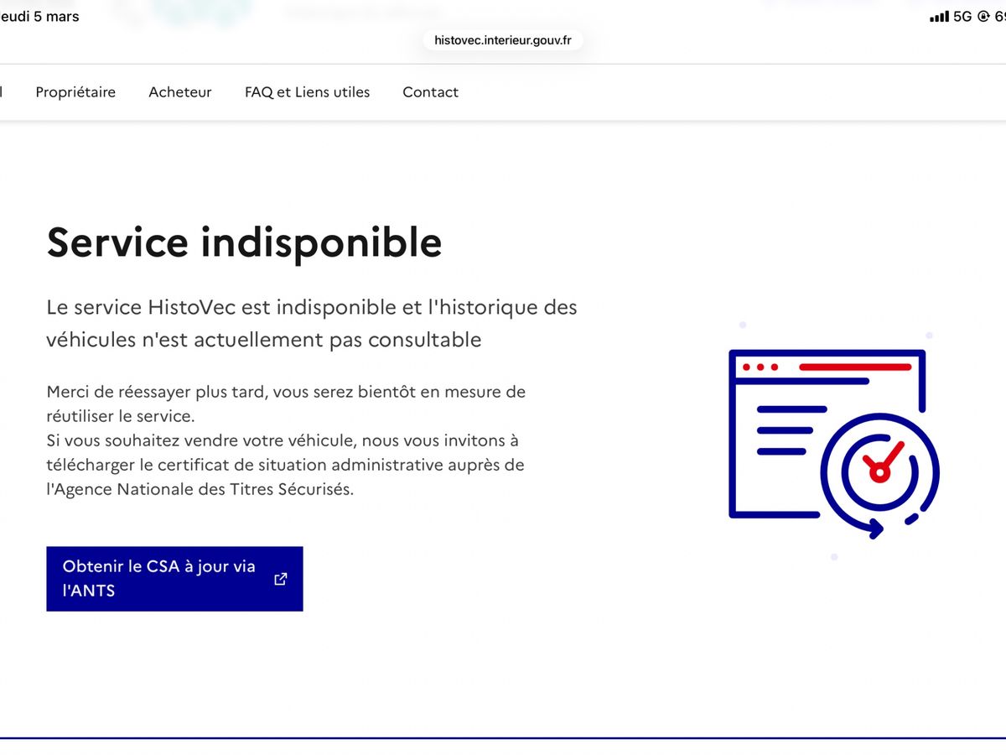Open the Propriétaire menu item

(x=75, y=92)
